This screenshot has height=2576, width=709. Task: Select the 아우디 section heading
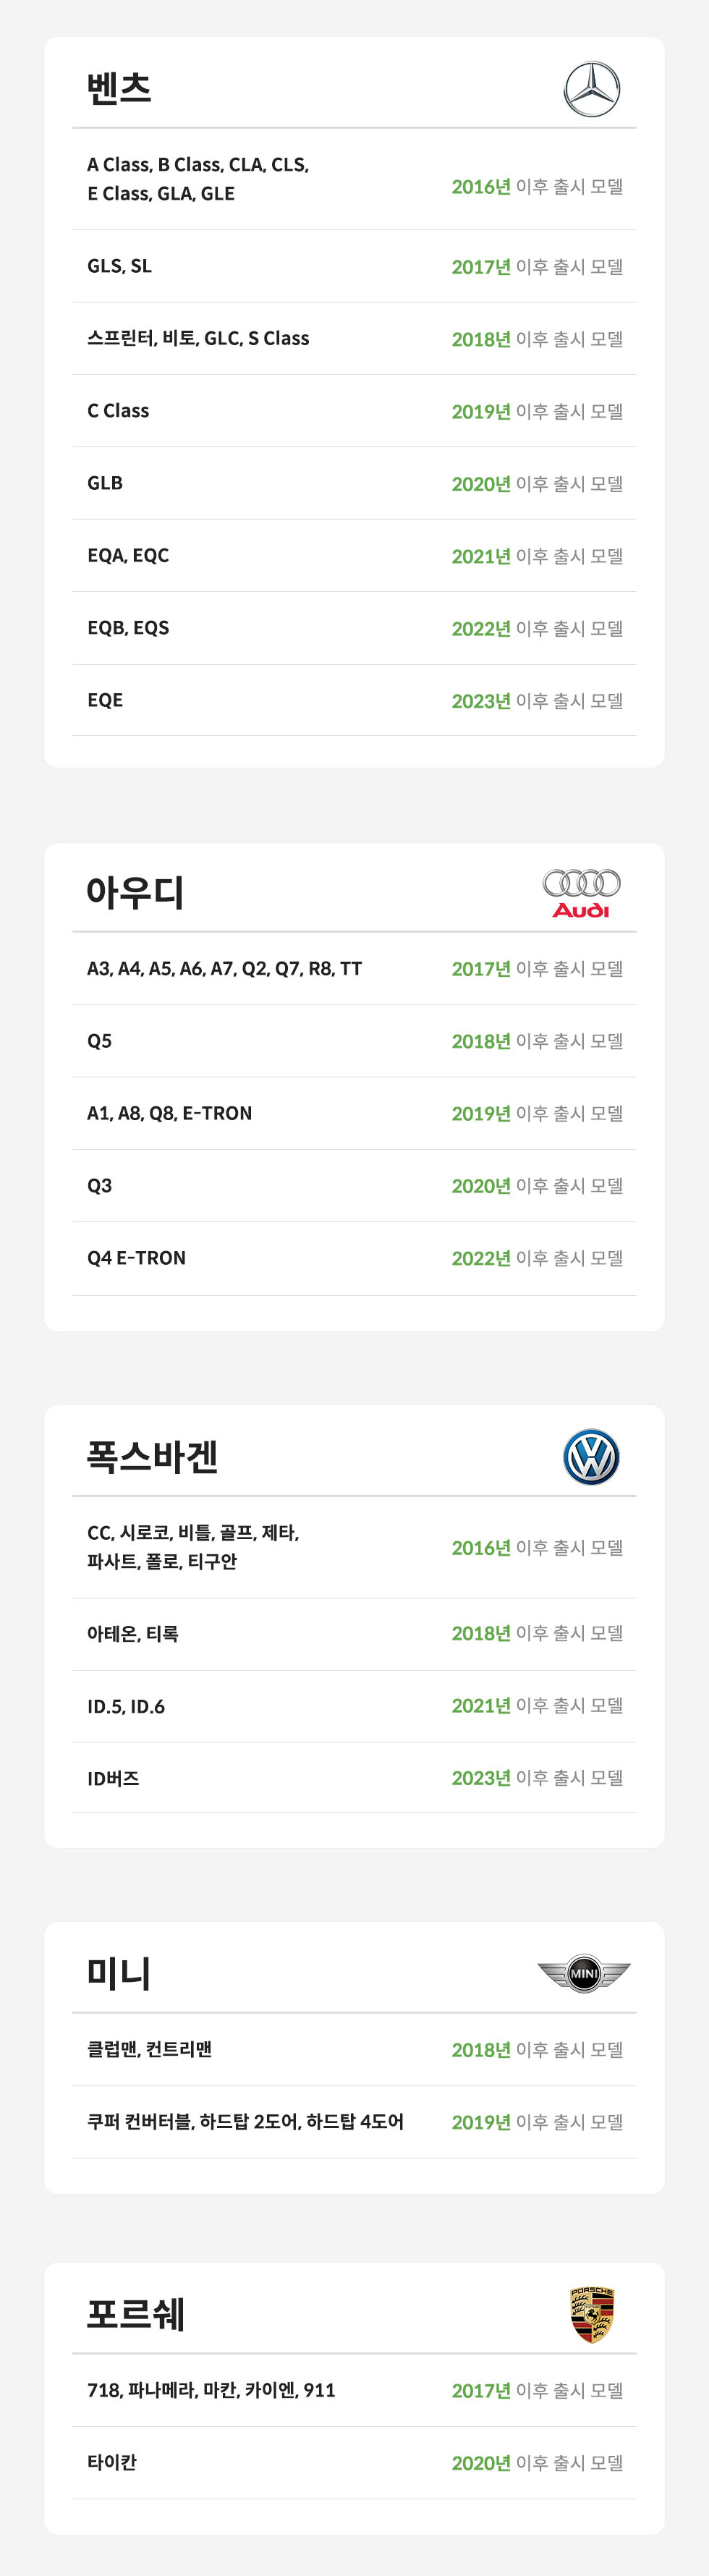135,892
